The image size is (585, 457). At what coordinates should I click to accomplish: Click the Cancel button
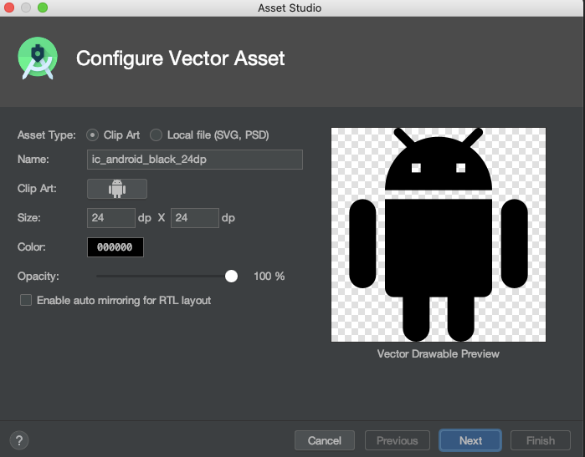[x=325, y=440]
